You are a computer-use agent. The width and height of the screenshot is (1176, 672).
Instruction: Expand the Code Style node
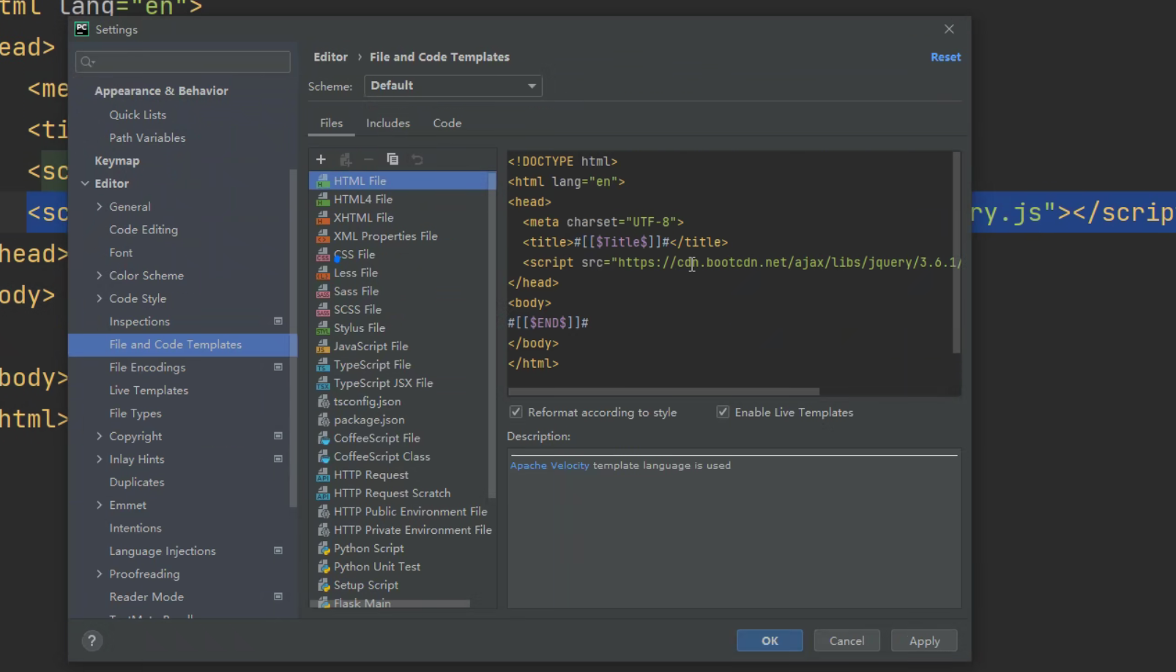coord(100,298)
